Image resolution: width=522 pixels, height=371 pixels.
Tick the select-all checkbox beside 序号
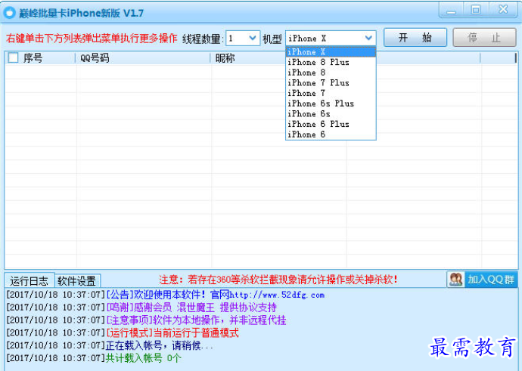point(13,58)
